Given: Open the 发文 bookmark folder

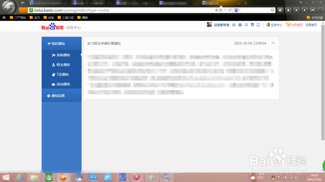Looking at the screenshot, I should pyautogui.click(x=35, y=17).
